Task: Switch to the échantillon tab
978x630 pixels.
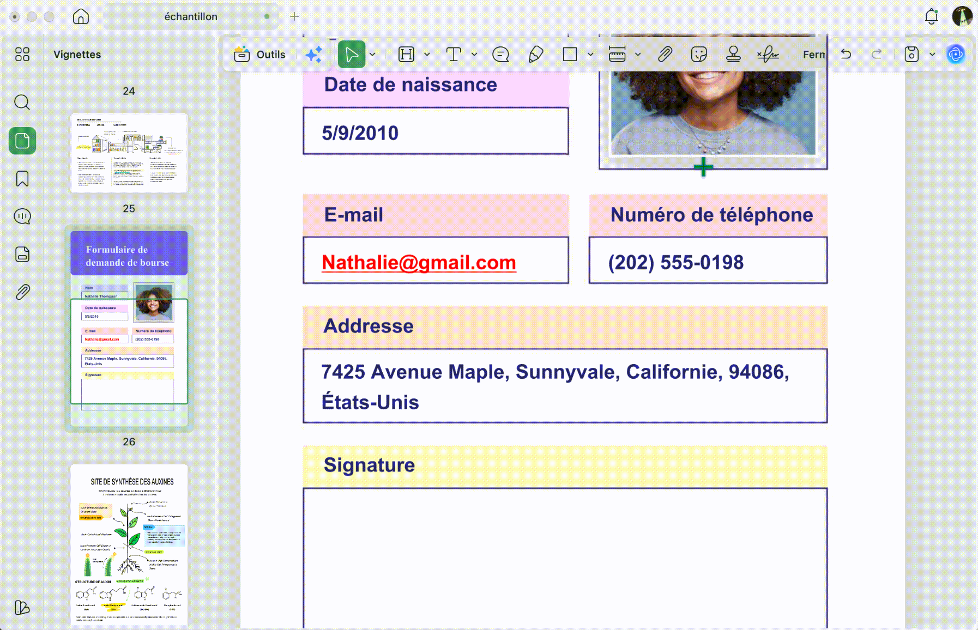Action: click(191, 16)
